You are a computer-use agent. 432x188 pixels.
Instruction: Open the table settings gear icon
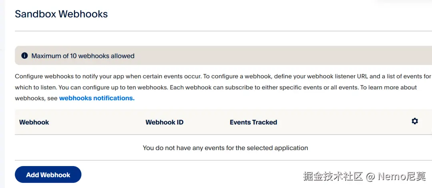click(x=415, y=121)
